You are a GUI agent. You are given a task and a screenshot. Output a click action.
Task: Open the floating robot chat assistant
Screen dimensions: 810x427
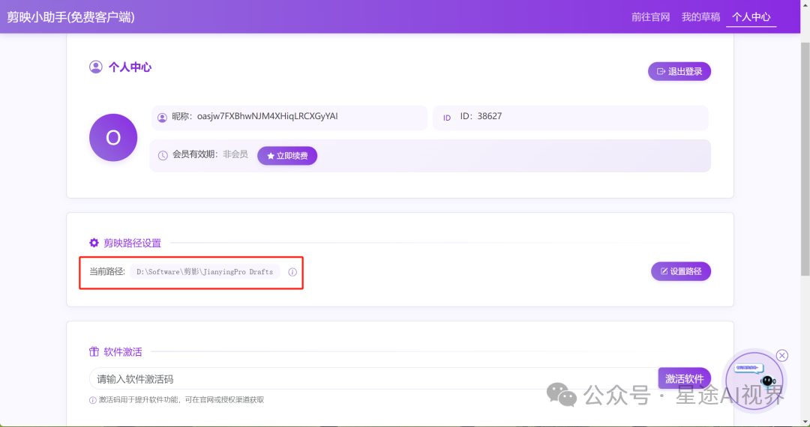tap(754, 381)
